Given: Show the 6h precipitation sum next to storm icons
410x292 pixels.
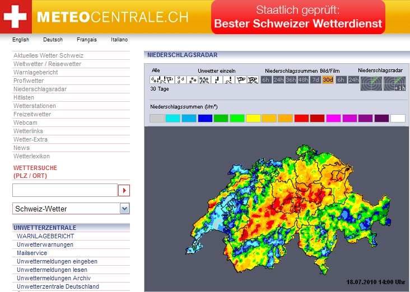Looking at the screenshot, I should (x=266, y=79).
